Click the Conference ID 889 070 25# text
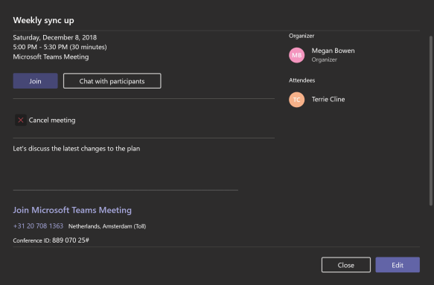This screenshot has height=285, width=434. 51,240
